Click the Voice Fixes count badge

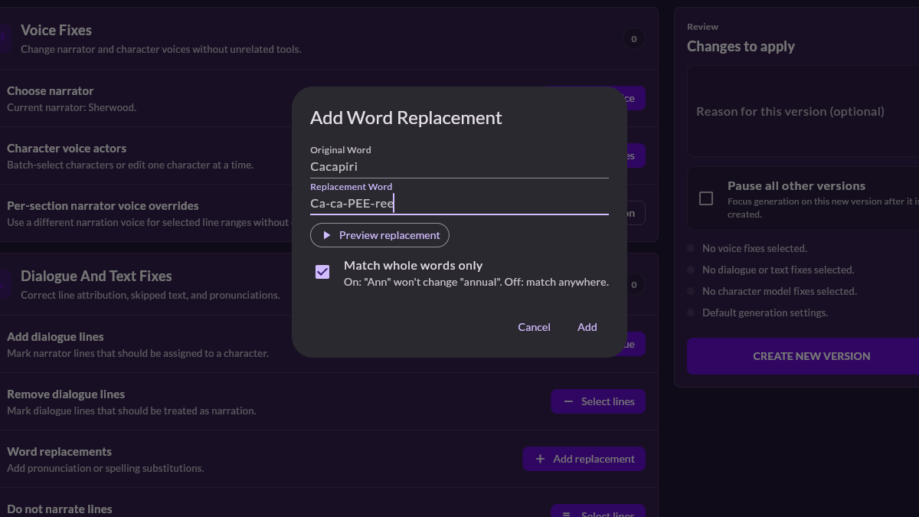coord(633,38)
